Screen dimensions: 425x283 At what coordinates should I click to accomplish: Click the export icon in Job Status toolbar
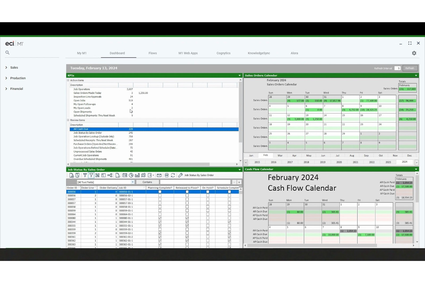[150, 175]
